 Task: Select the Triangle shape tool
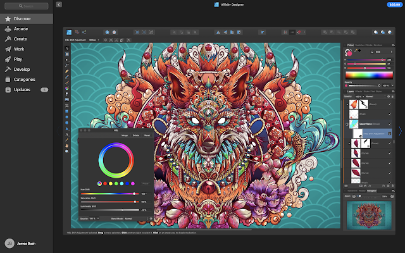tap(67, 128)
